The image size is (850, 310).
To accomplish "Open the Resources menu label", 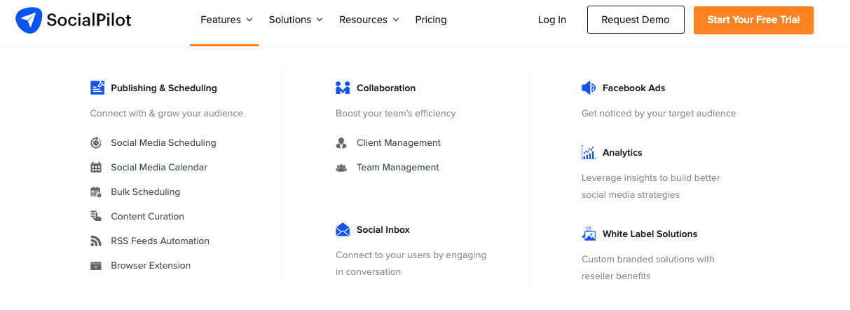I will tap(363, 20).
